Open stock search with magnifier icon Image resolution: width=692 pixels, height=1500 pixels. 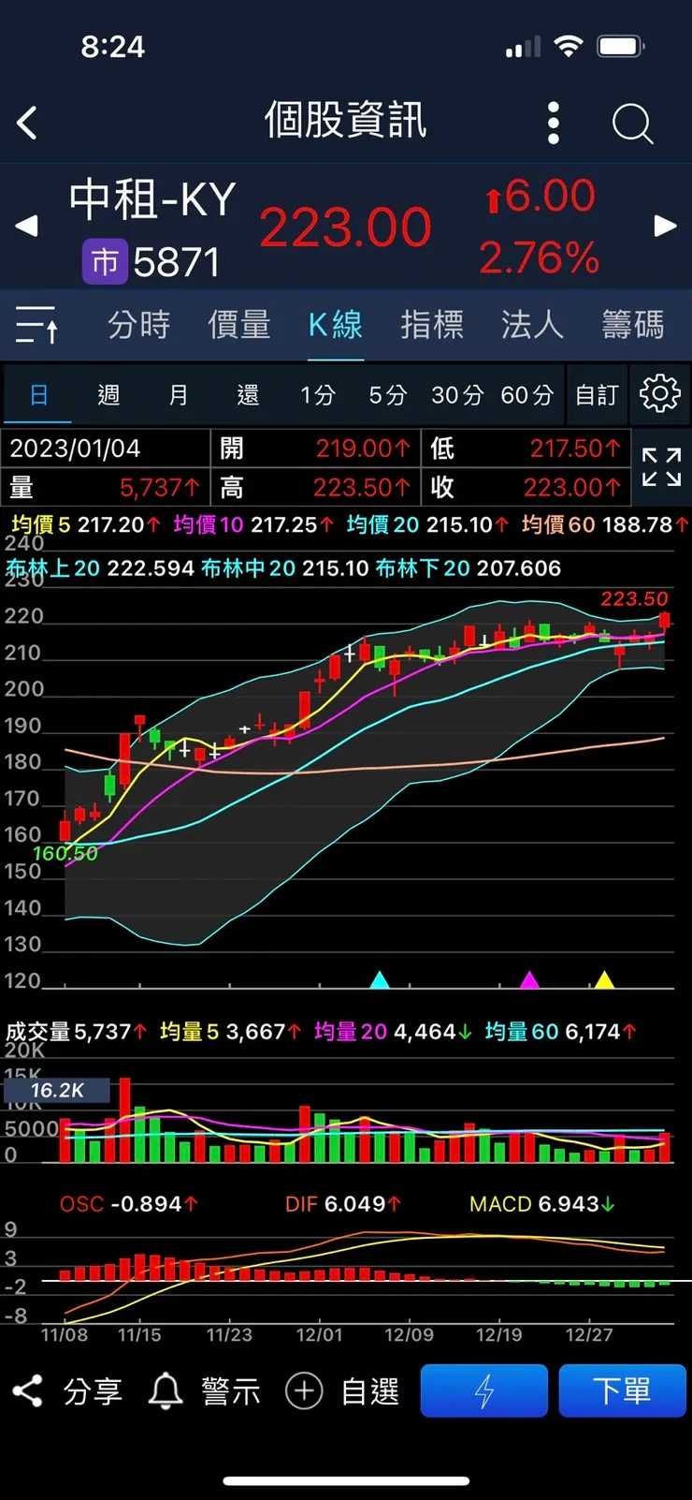(632, 124)
